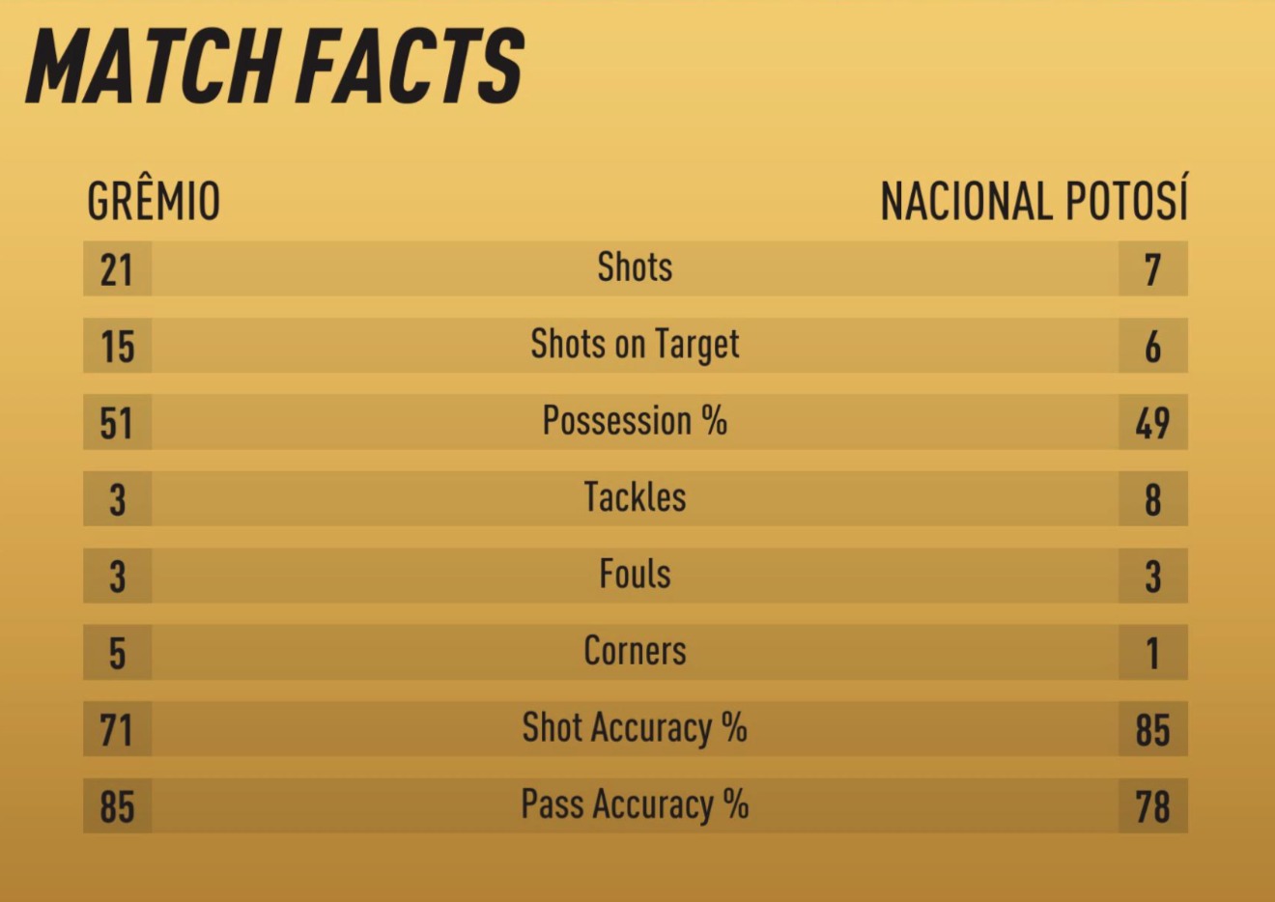The image size is (1275, 902).
Task: Click Nacional Potosí's pass accuracy value 78
Action: pos(1152,806)
